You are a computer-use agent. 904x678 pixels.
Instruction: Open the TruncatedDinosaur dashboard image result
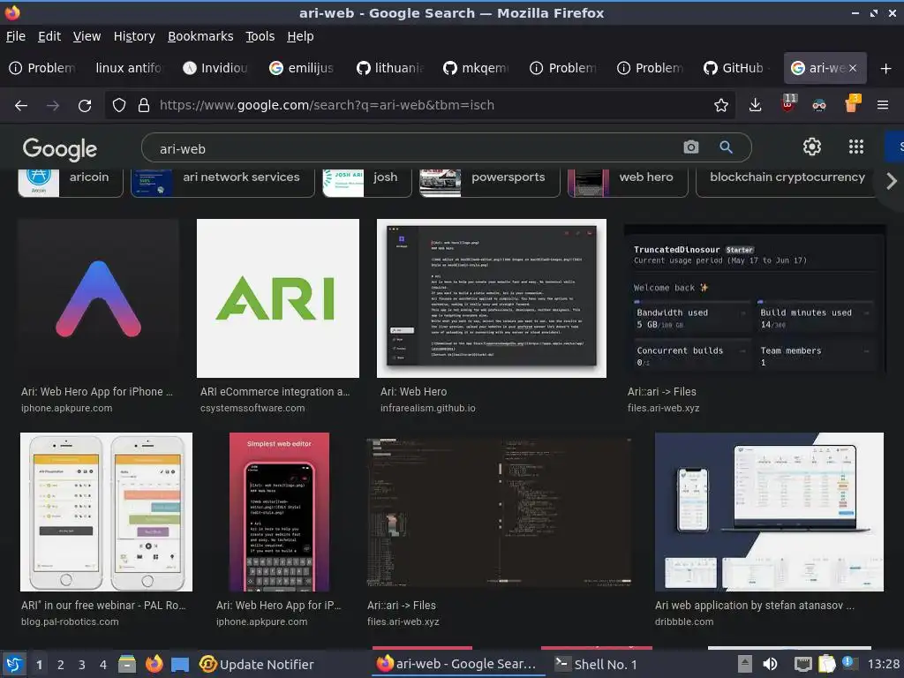click(x=755, y=298)
